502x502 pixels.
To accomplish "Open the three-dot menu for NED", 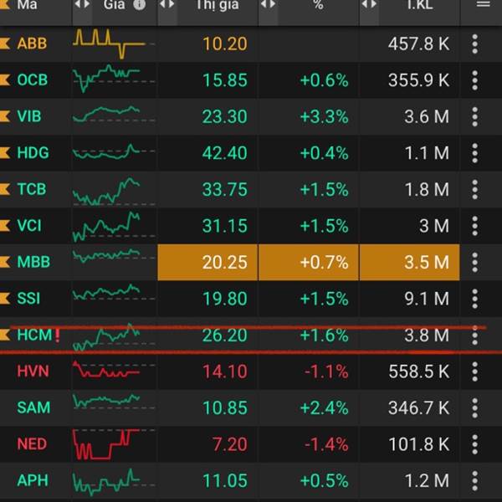I will point(474,444).
